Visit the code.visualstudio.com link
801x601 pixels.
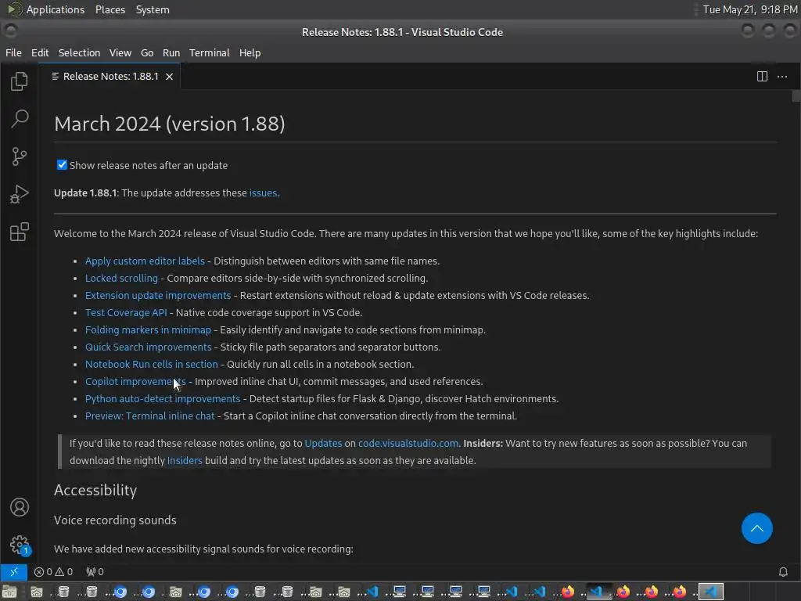(x=408, y=443)
